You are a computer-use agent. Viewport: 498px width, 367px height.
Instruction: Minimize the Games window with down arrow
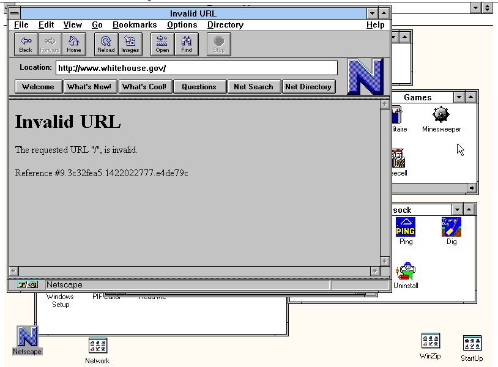459,97
